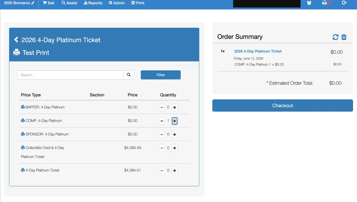The width and height of the screenshot is (357, 202).
Task: Click printer icon beside BARTER: 4-Day Platinum
Action: click(x=23, y=107)
